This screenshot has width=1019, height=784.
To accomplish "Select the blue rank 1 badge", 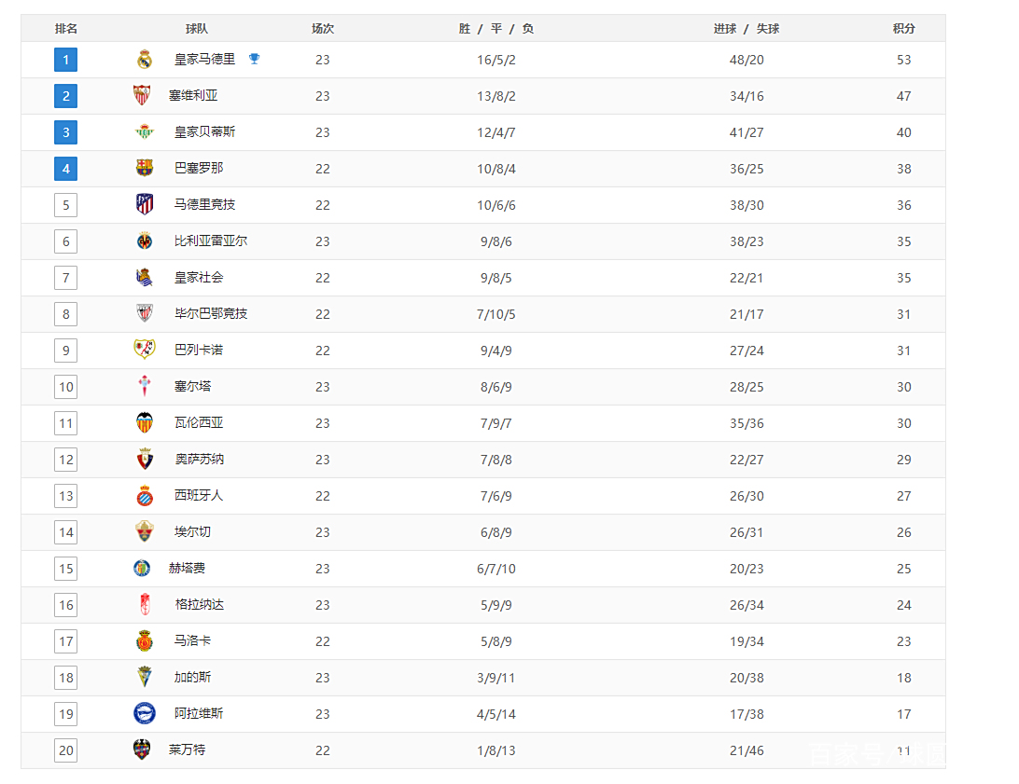I will click(x=65, y=60).
